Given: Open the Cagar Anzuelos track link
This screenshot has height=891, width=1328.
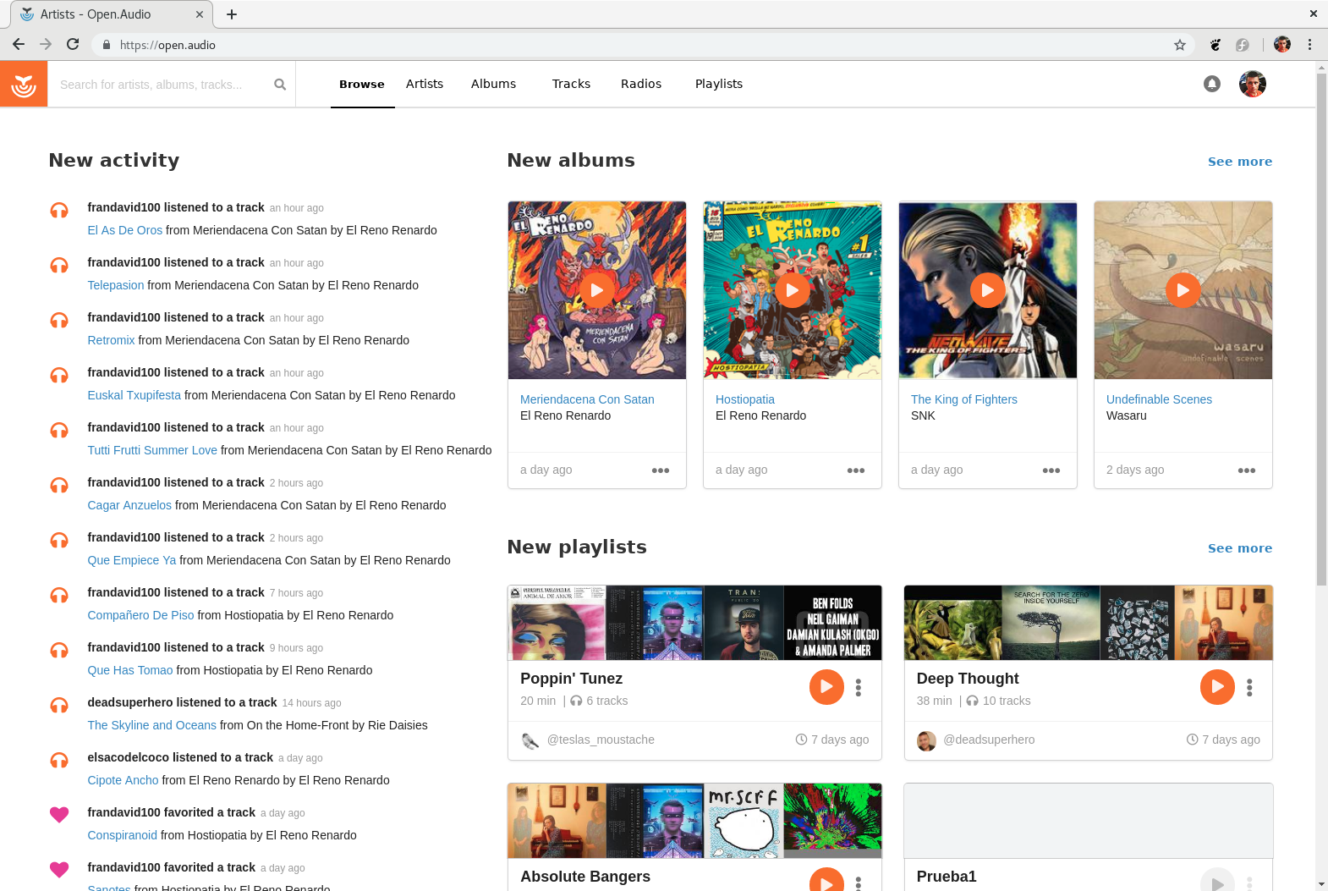Looking at the screenshot, I should [x=129, y=505].
